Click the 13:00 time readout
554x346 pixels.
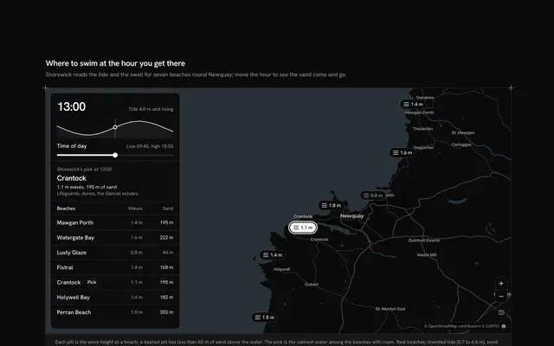[71, 106]
